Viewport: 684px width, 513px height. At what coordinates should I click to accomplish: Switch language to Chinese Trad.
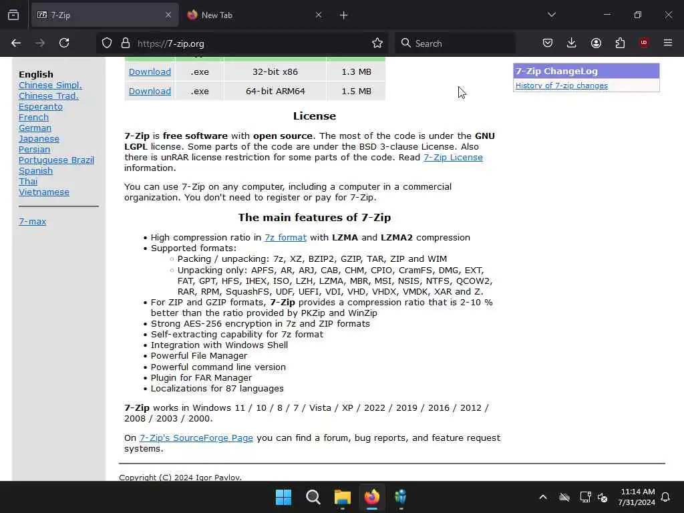coord(48,96)
